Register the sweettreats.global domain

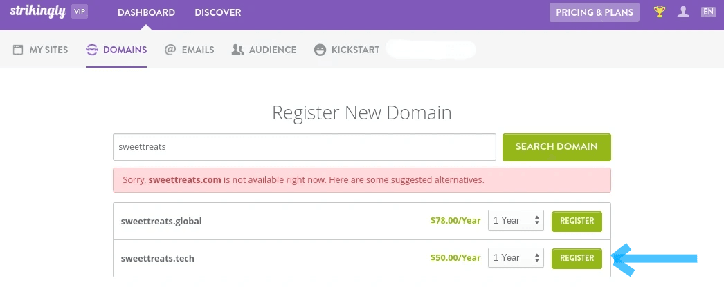(x=577, y=221)
